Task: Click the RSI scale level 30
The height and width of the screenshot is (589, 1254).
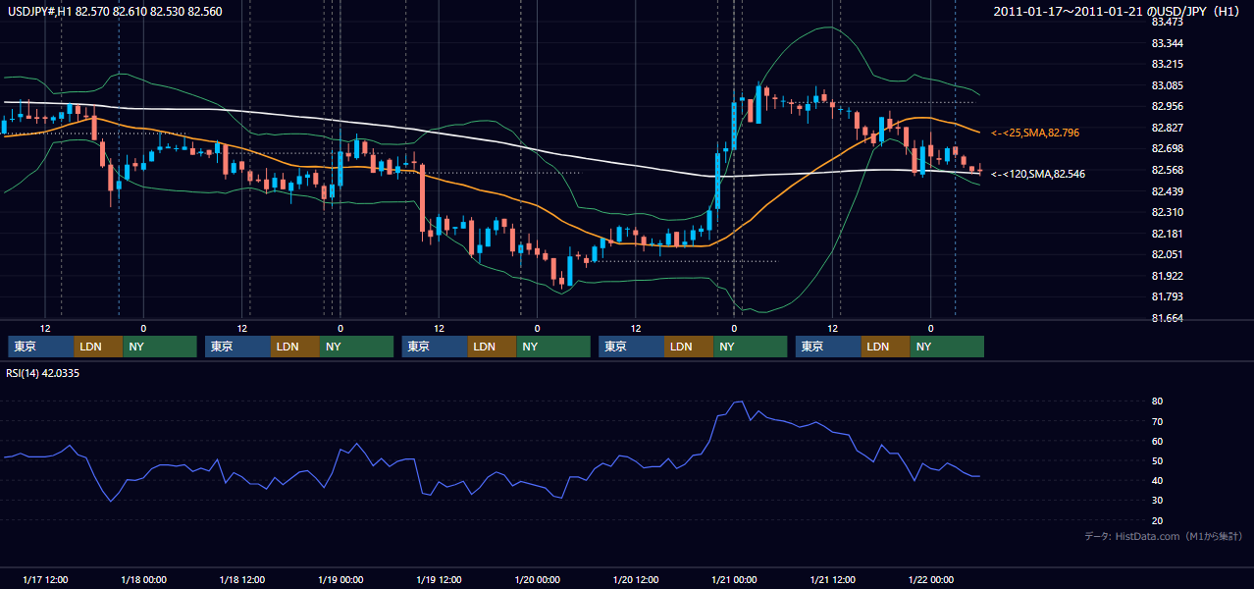Action: click(x=1158, y=501)
